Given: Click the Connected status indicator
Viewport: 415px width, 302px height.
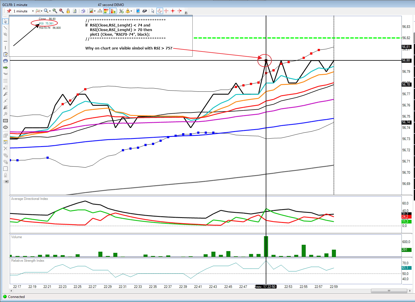Looking at the screenshot, I should click(14, 297).
